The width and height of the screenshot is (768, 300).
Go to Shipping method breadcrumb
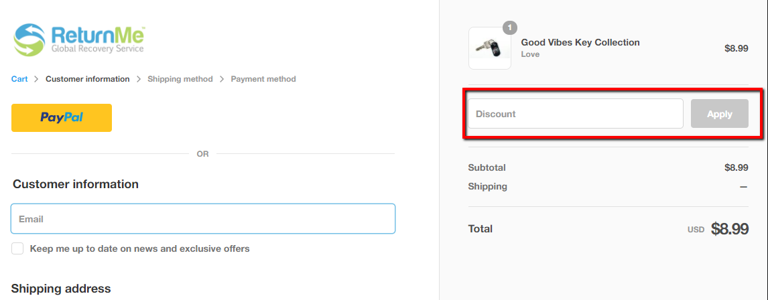[x=180, y=79]
